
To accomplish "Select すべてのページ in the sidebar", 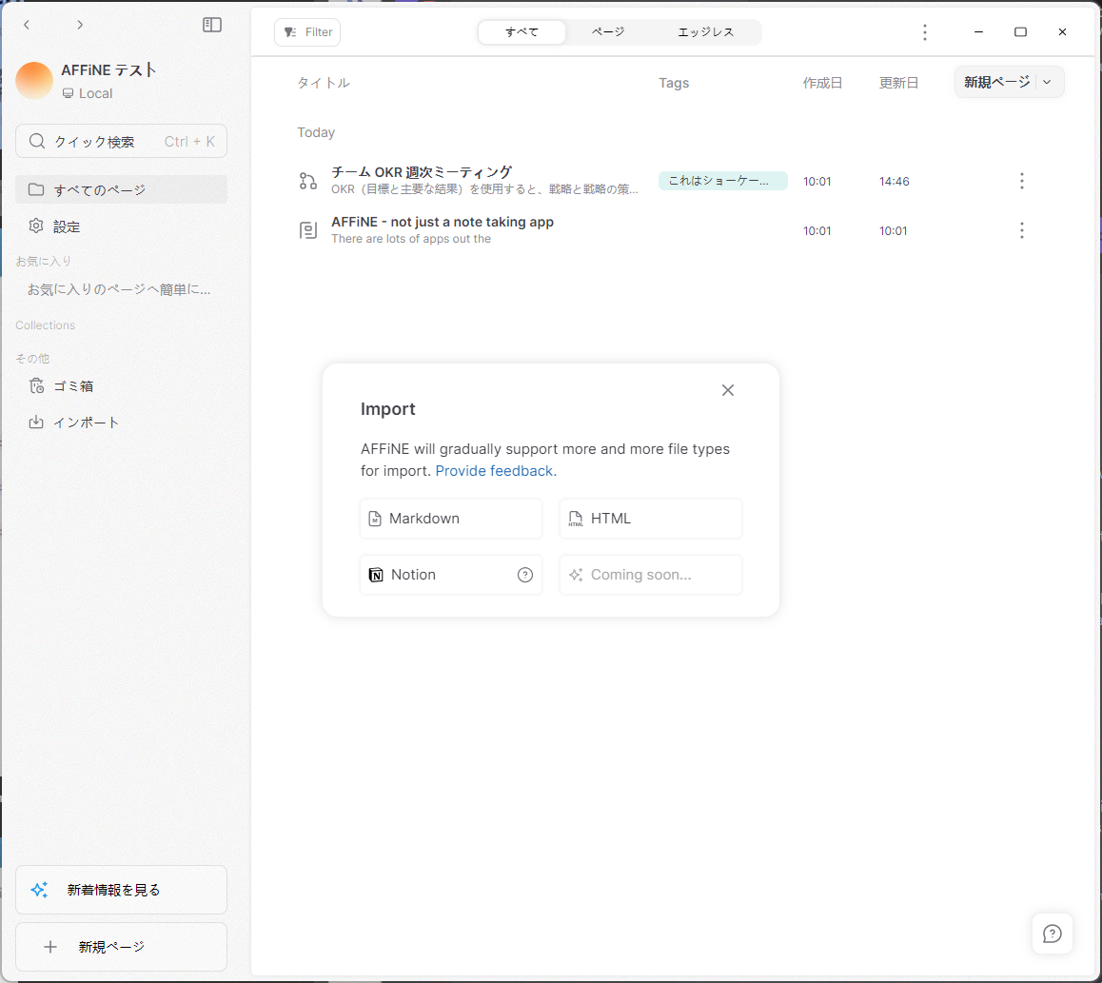I will point(121,189).
